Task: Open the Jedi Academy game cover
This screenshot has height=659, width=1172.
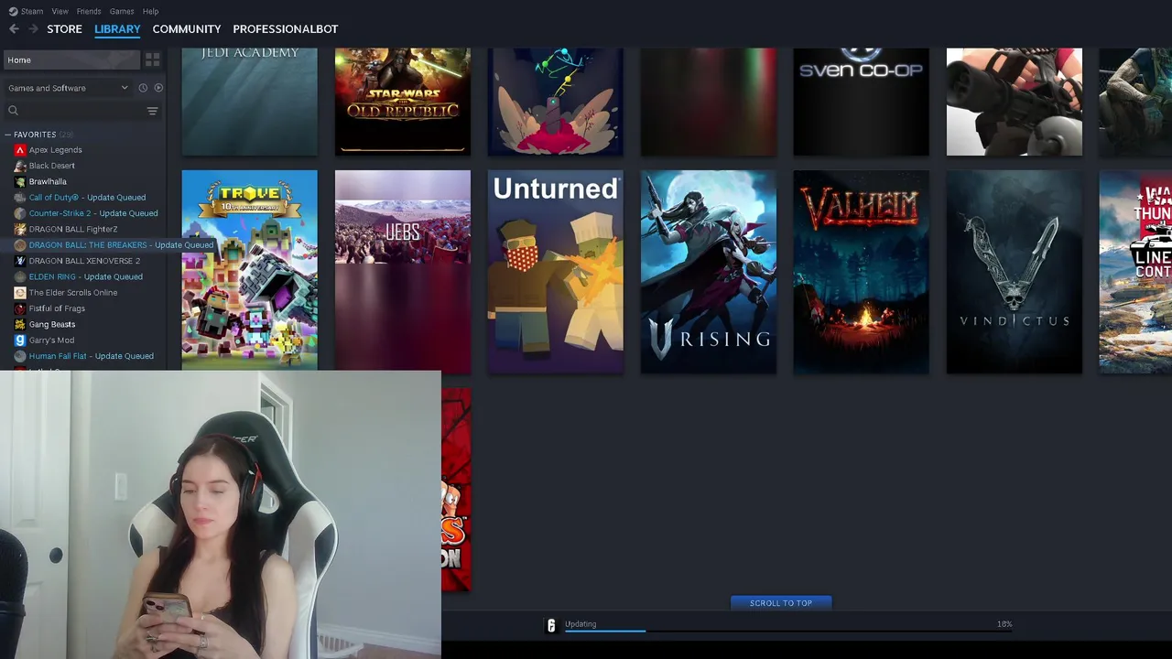Action: click(x=250, y=102)
